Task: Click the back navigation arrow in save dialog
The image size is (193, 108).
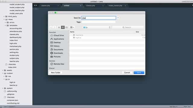Action: (51, 27)
